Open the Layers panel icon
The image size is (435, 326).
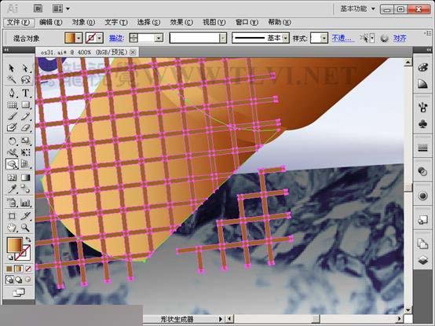tap(422, 260)
